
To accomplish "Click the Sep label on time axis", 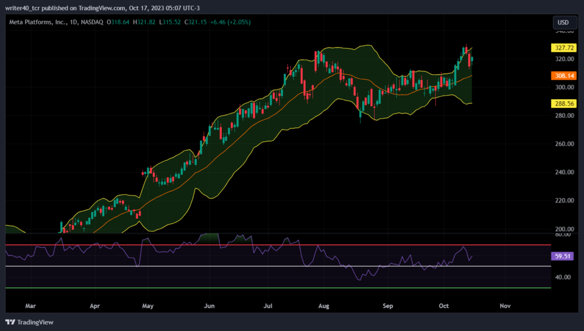I will 388,306.
